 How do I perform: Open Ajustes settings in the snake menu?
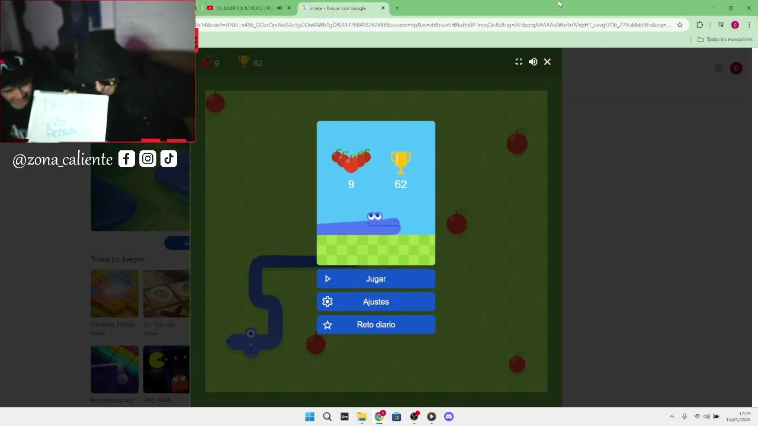tap(375, 302)
